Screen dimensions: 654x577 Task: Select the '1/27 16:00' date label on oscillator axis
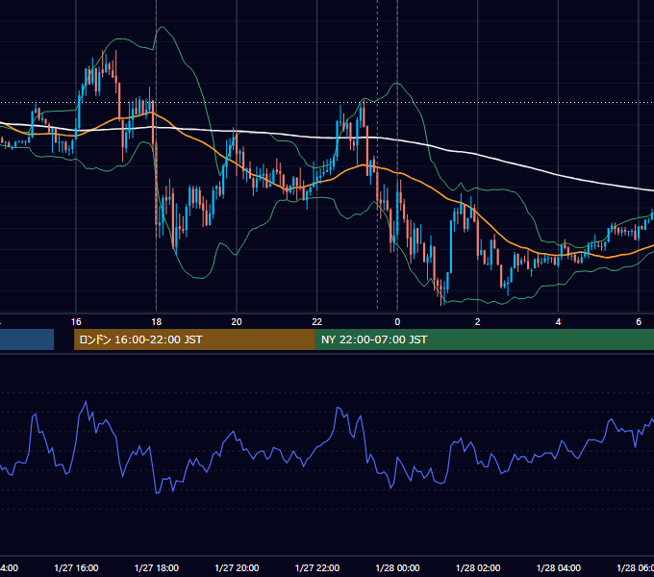click(x=76, y=568)
